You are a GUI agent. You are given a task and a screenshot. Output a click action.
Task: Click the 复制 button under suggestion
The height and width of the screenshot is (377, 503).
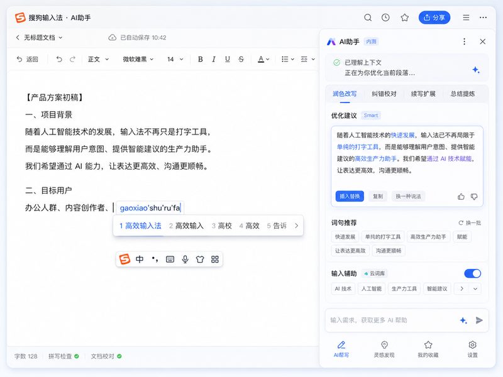(378, 196)
